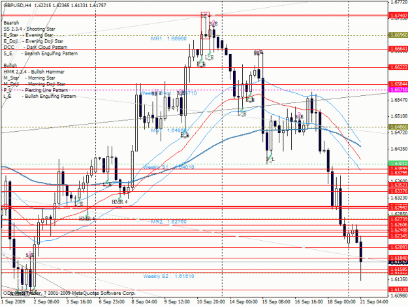Click the '16 Sep 16:00' time axis label

(x=309, y=302)
